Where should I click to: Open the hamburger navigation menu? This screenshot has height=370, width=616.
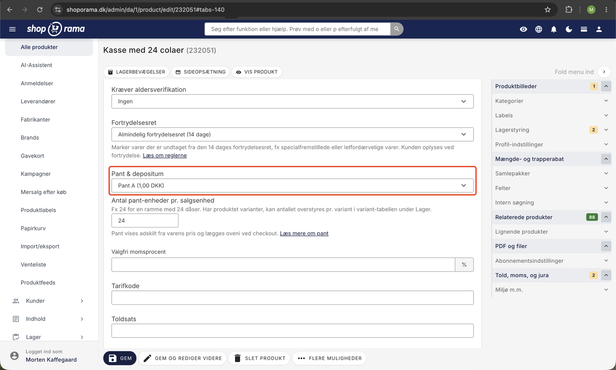[x=12, y=29]
